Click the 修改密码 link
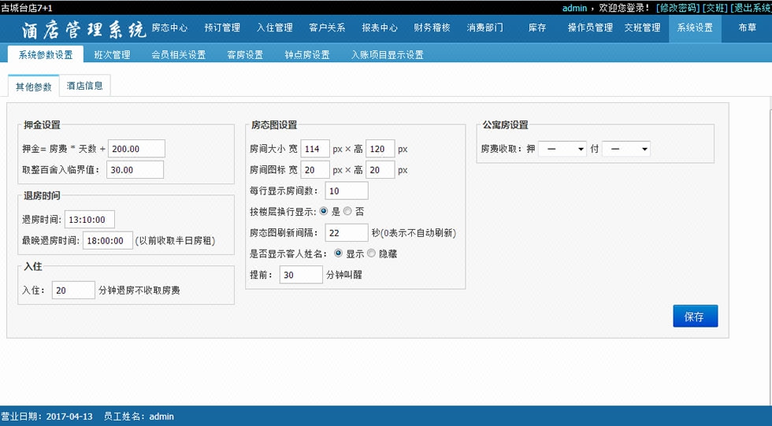This screenshot has width=772, height=426. 678,8
